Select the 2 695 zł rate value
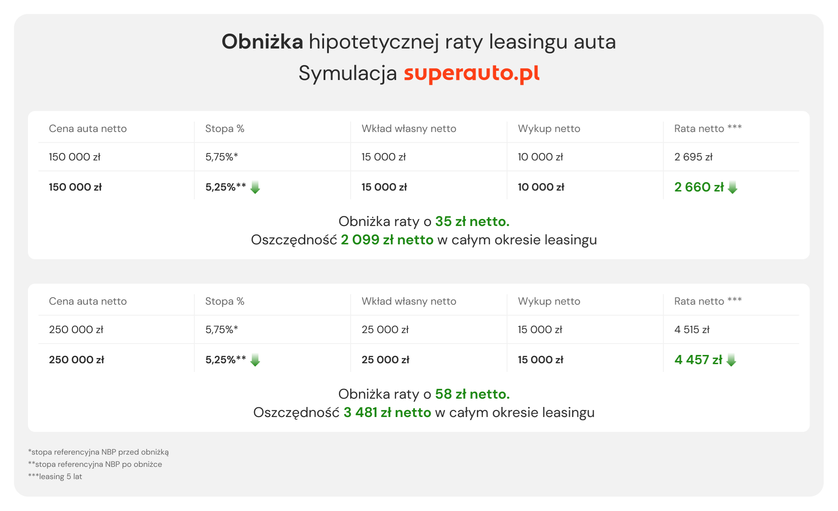 click(x=693, y=157)
